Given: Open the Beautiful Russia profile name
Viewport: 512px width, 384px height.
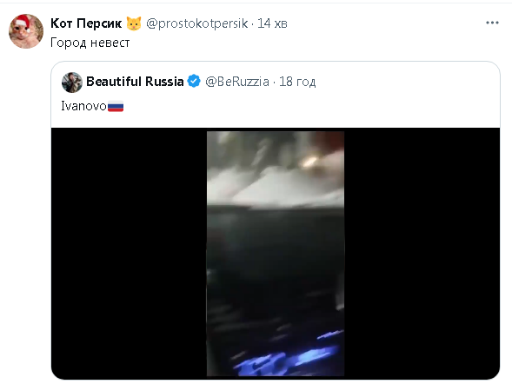Looking at the screenshot, I should (x=135, y=82).
